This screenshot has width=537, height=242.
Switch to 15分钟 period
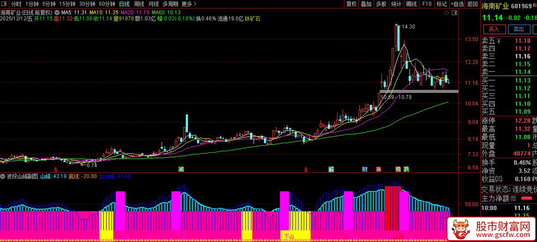(67, 4)
